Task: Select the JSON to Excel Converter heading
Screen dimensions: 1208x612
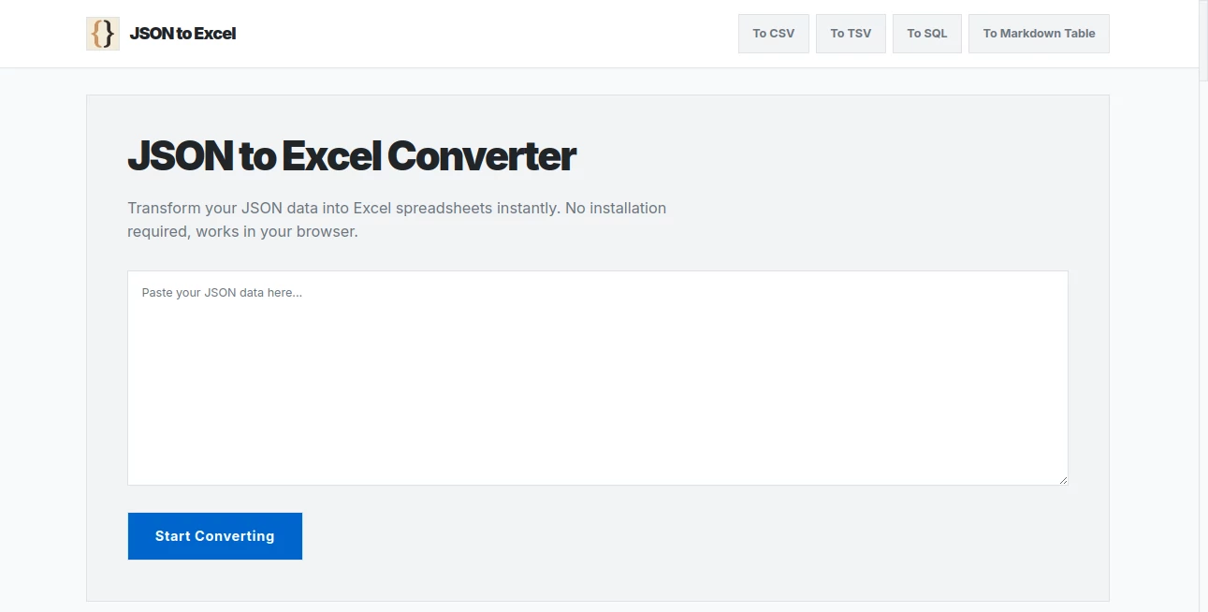Action: click(x=352, y=155)
